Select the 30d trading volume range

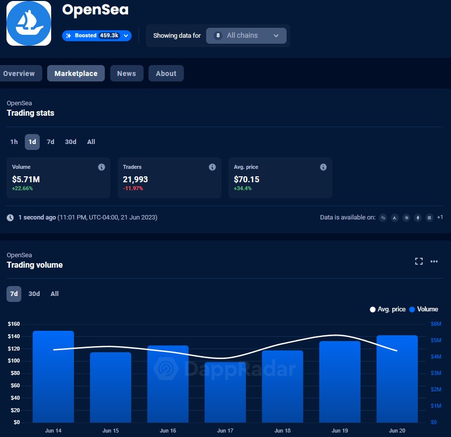34,294
